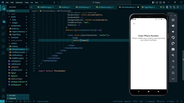Viewport: 184px width, 103px height.
Task: Split the editor right
Action: (x=178, y=7)
